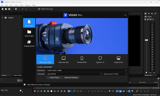This screenshot has height=96, width=160.
Task: Open the Options menu
Action: [x=28, y=5]
